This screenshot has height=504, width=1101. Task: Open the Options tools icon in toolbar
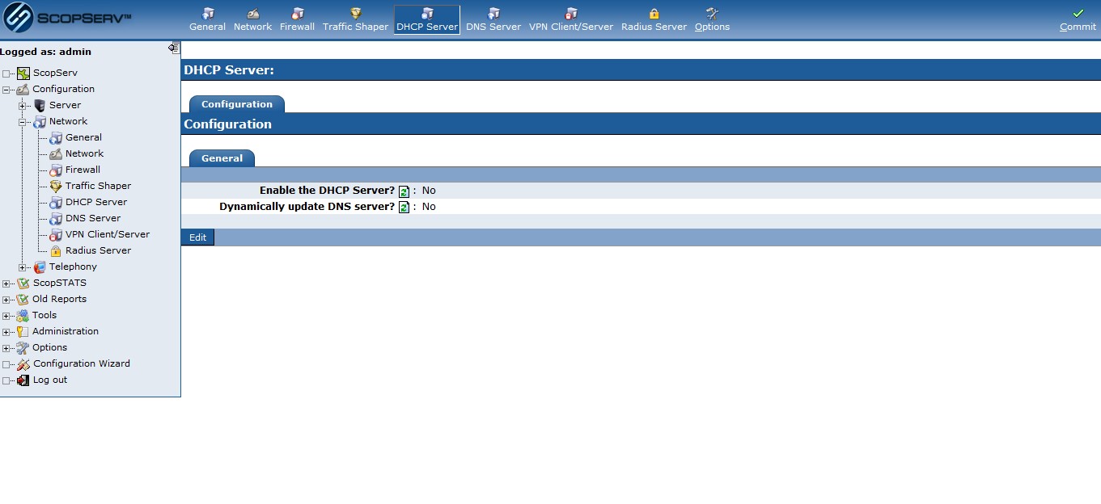tap(712, 14)
